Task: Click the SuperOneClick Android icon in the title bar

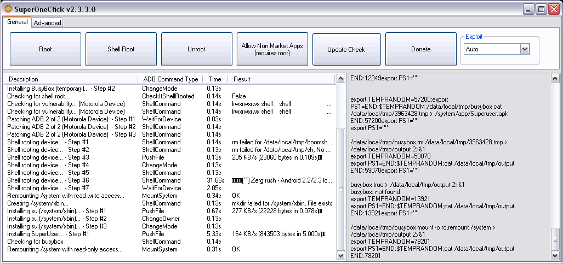Action: (8, 8)
